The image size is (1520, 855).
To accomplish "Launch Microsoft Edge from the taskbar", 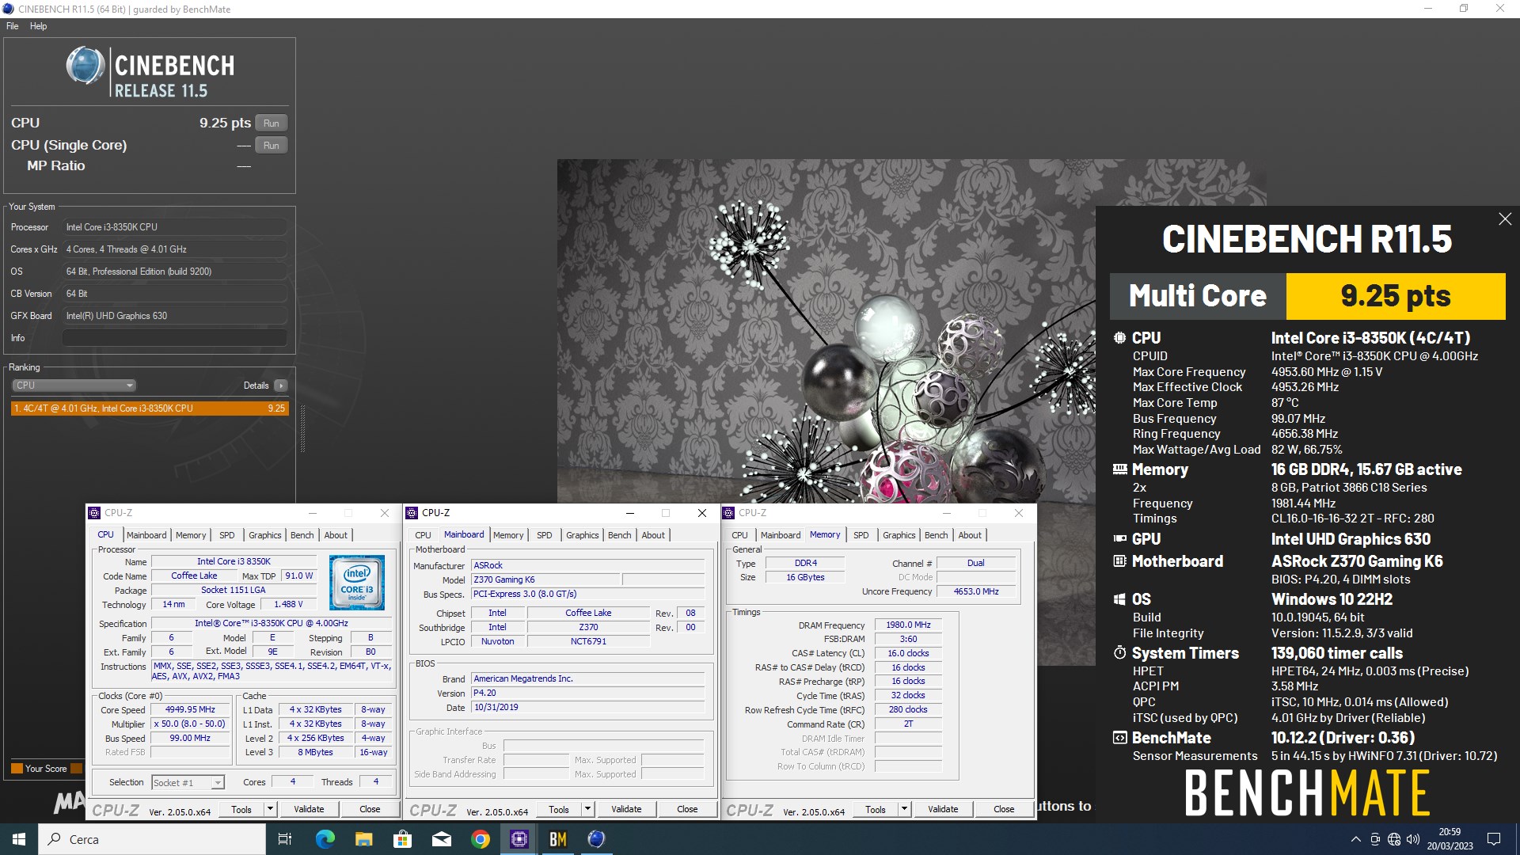I will [325, 839].
